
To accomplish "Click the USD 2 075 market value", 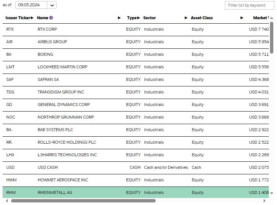I will [x=259, y=167].
